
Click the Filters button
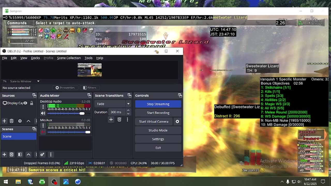click(x=89, y=88)
